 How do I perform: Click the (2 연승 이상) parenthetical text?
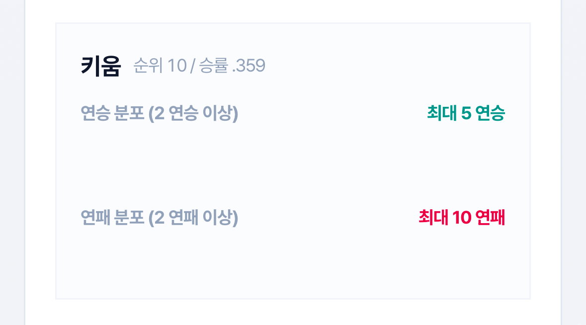[193, 113]
